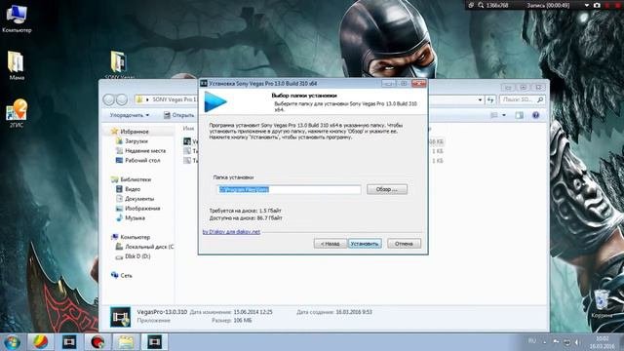The width and height of the screenshot is (624, 351).
Task: Click the change view icon in Explorer
Action: click(494, 115)
